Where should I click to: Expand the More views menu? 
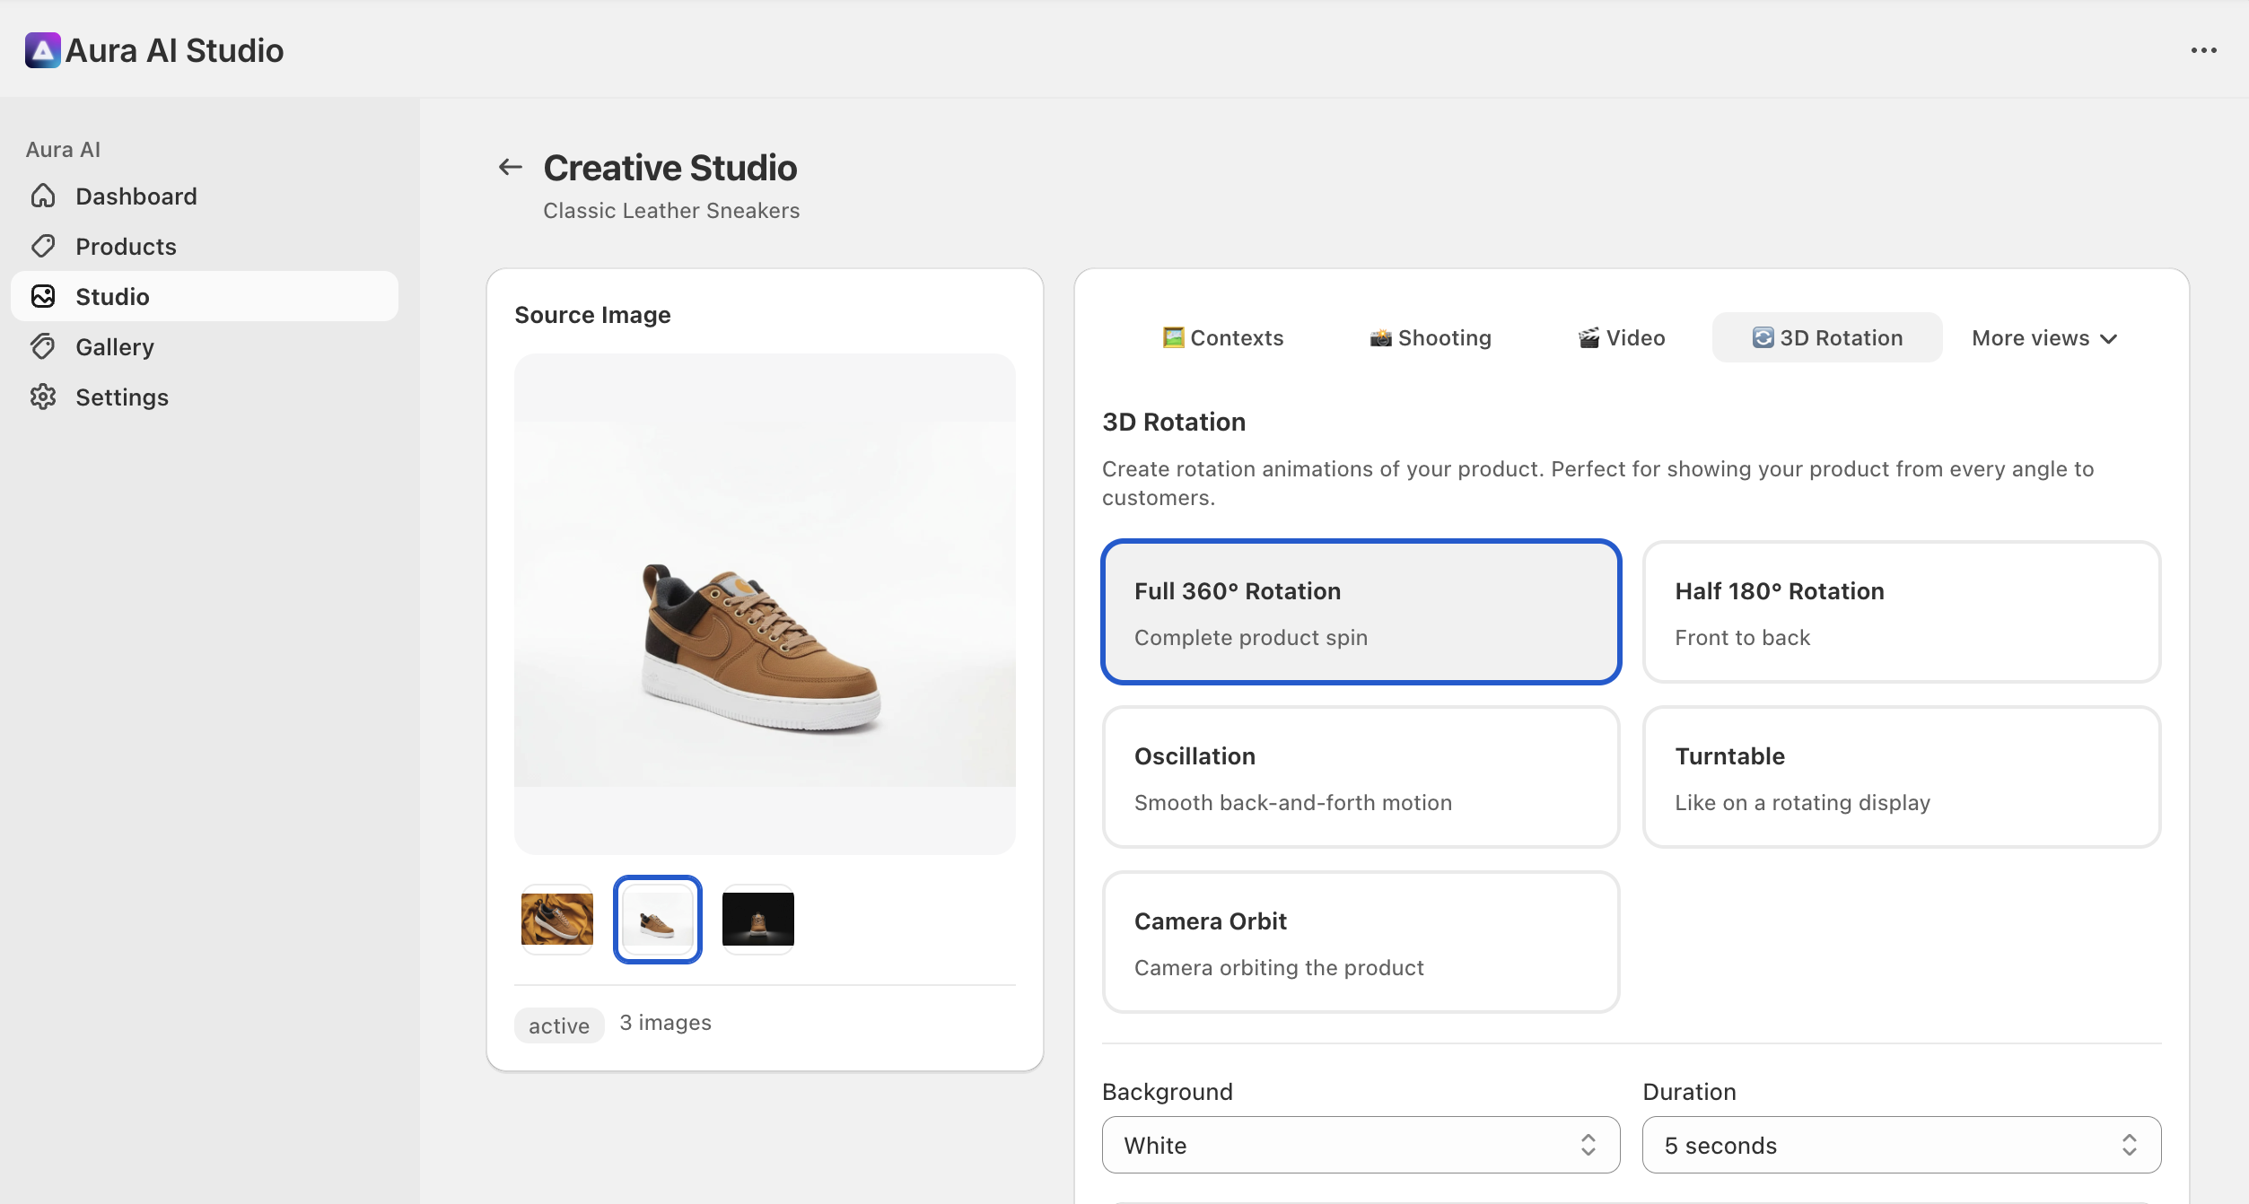(2044, 337)
